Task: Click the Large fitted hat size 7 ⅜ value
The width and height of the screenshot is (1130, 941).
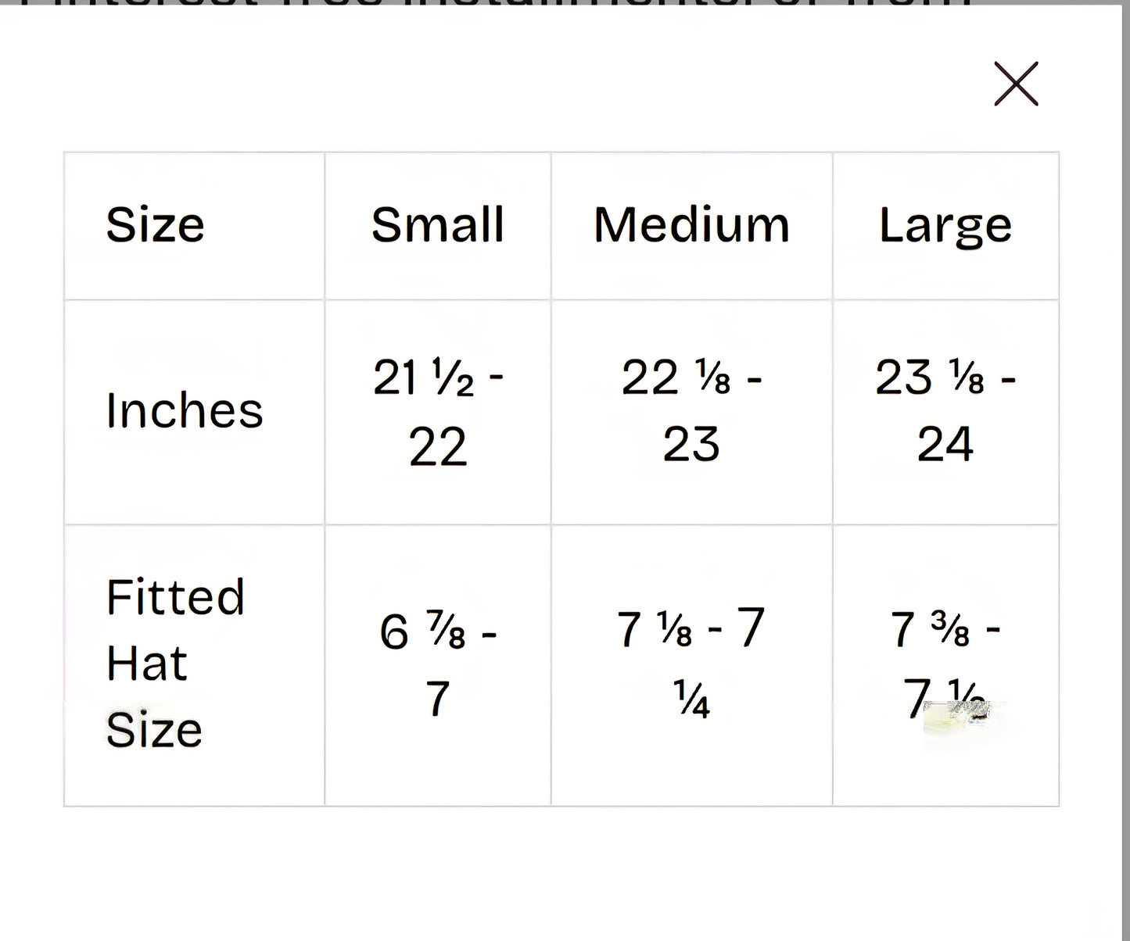Action: [x=945, y=630]
